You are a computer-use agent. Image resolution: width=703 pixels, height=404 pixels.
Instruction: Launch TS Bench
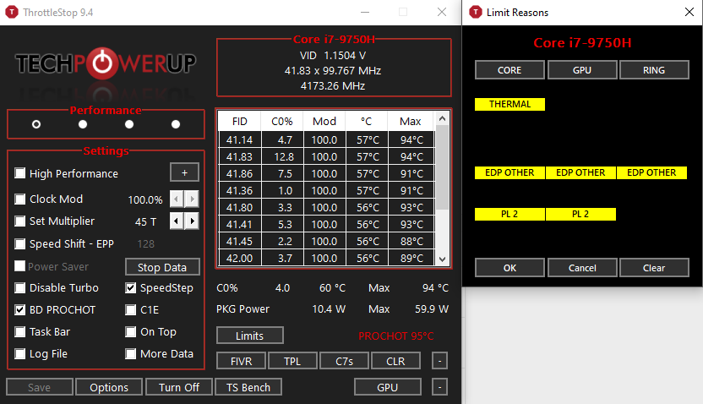[x=248, y=387]
